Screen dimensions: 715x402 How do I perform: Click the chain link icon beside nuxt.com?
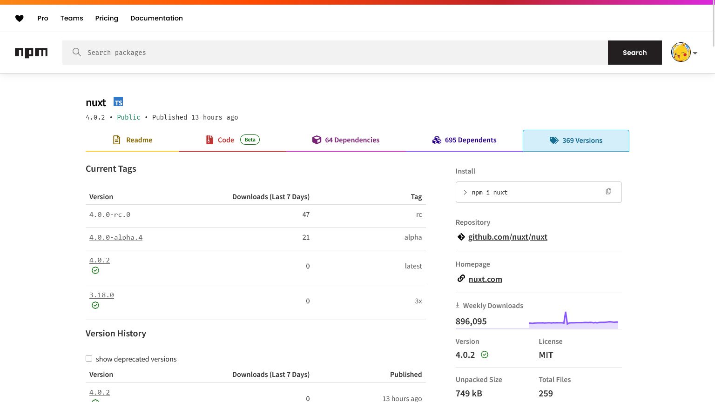[461, 278]
